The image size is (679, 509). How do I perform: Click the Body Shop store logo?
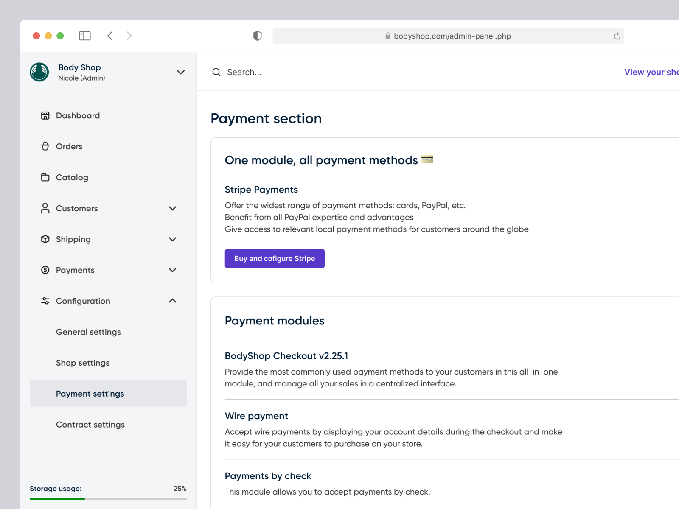coord(39,72)
